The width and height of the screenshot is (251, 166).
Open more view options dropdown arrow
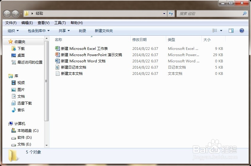tap(221, 31)
